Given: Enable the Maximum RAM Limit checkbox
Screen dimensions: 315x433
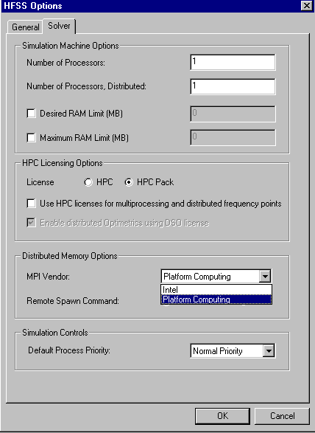Looking at the screenshot, I should pos(31,137).
